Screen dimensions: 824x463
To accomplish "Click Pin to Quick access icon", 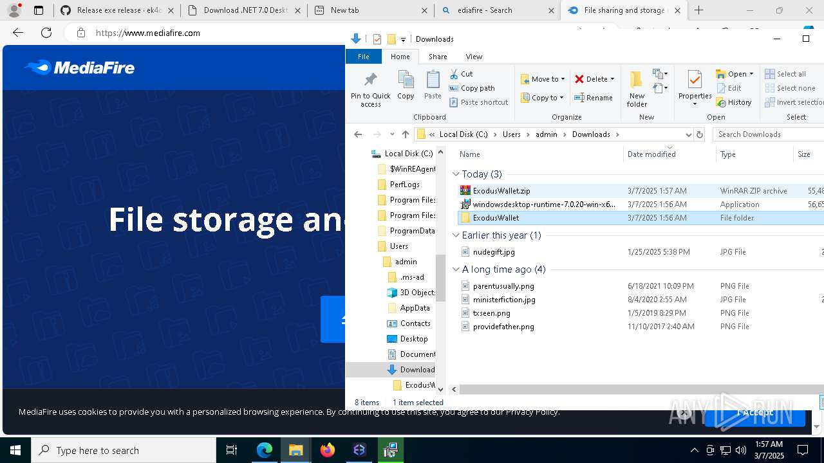I will tap(370, 89).
